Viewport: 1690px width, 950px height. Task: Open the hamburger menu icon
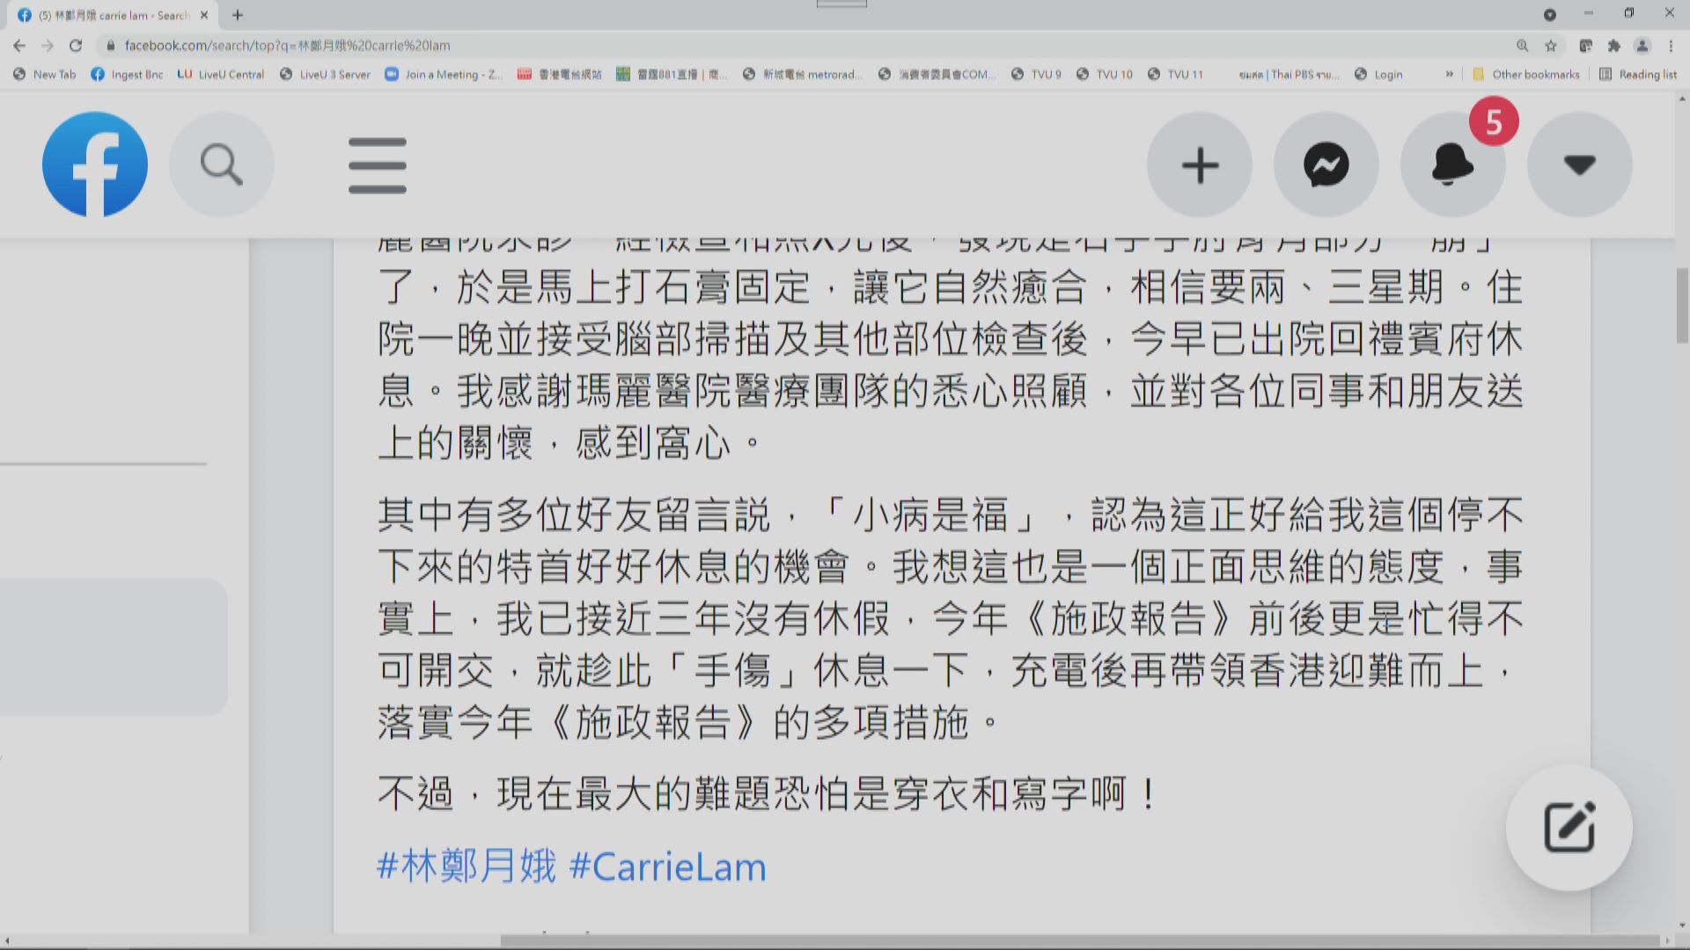[x=377, y=164]
